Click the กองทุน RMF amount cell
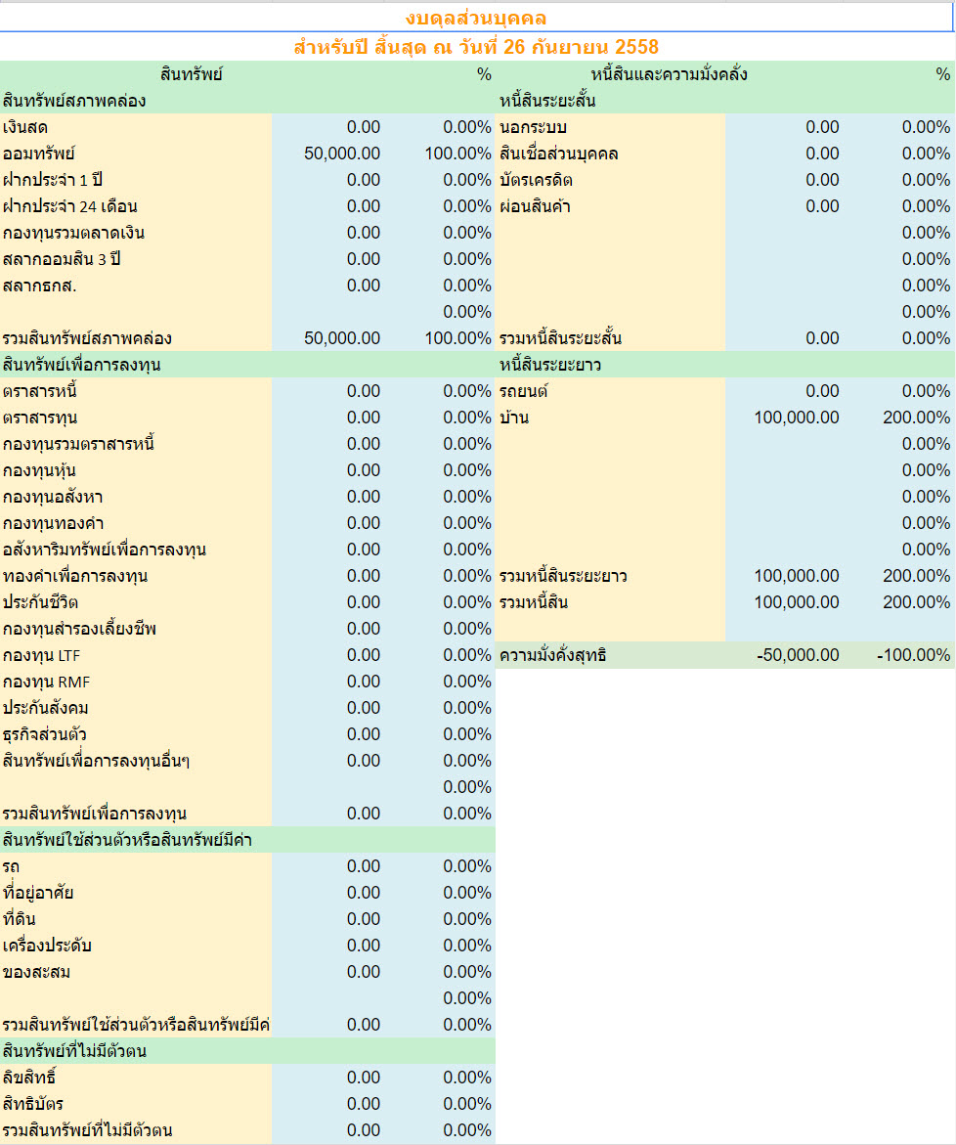This screenshot has width=956, height=1145. click(x=328, y=682)
